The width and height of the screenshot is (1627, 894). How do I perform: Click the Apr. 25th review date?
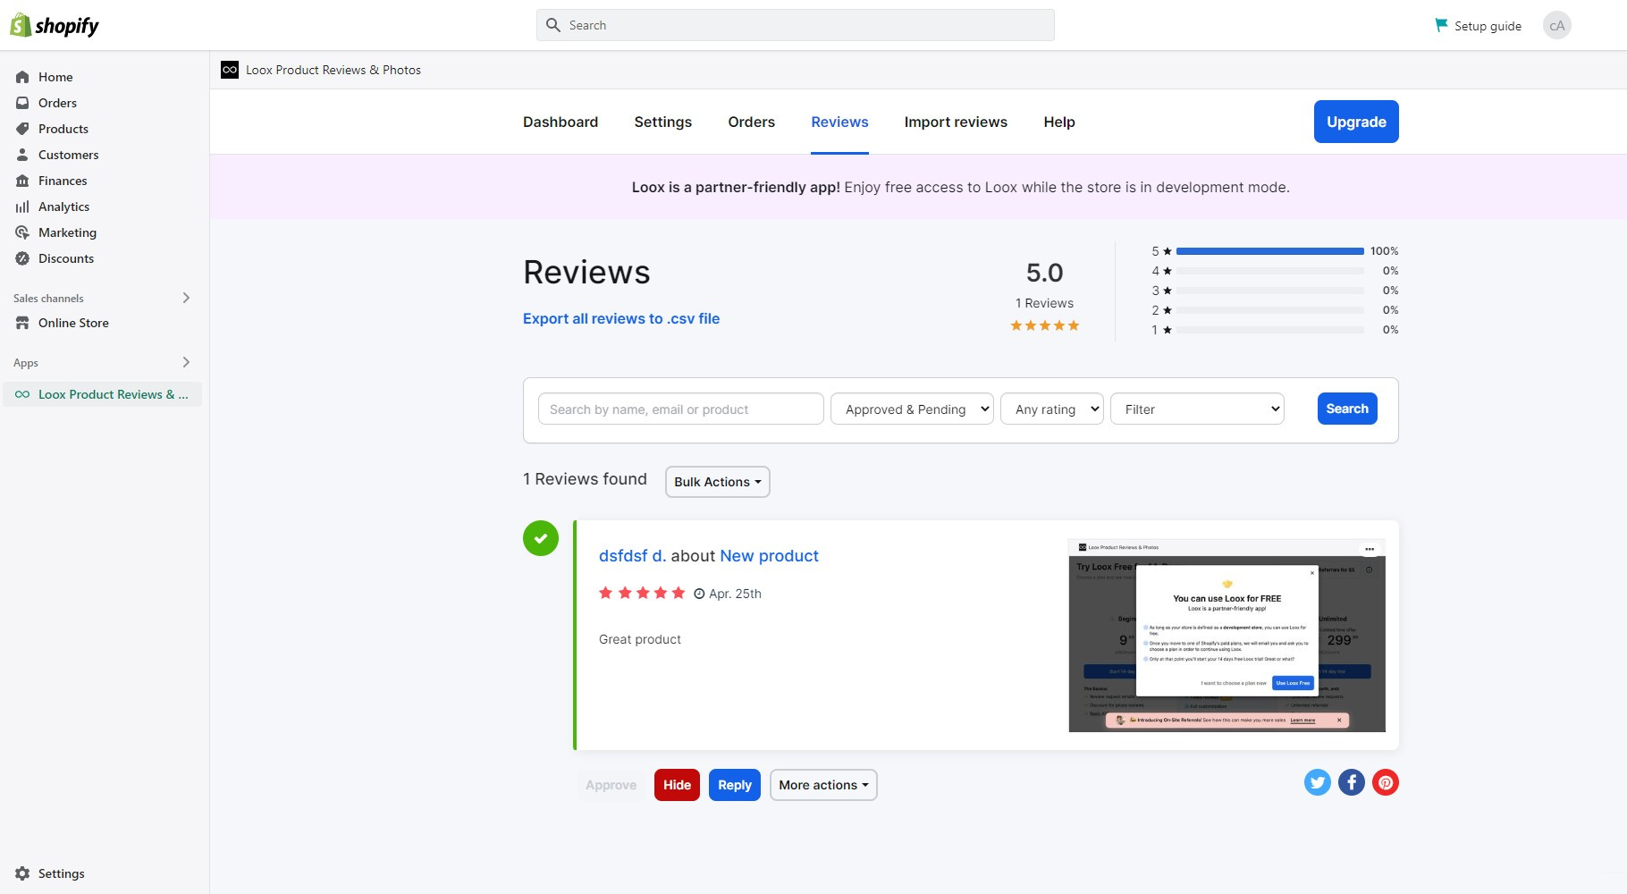(735, 594)
